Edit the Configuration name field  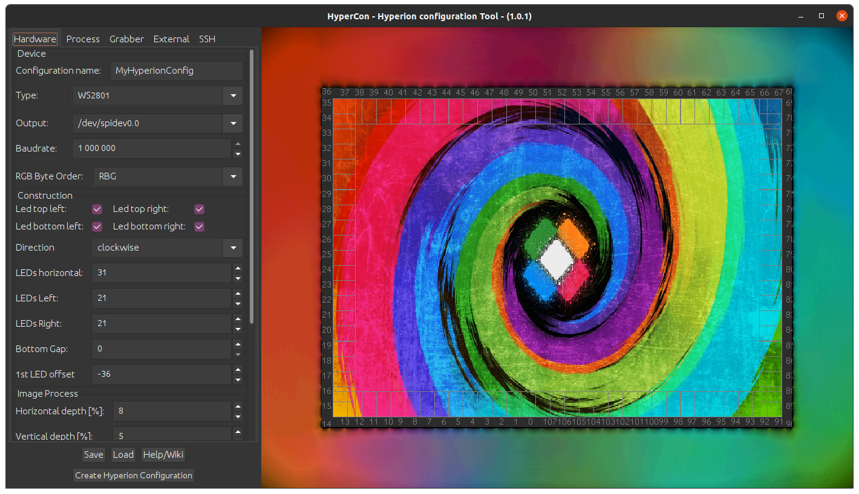177,71
